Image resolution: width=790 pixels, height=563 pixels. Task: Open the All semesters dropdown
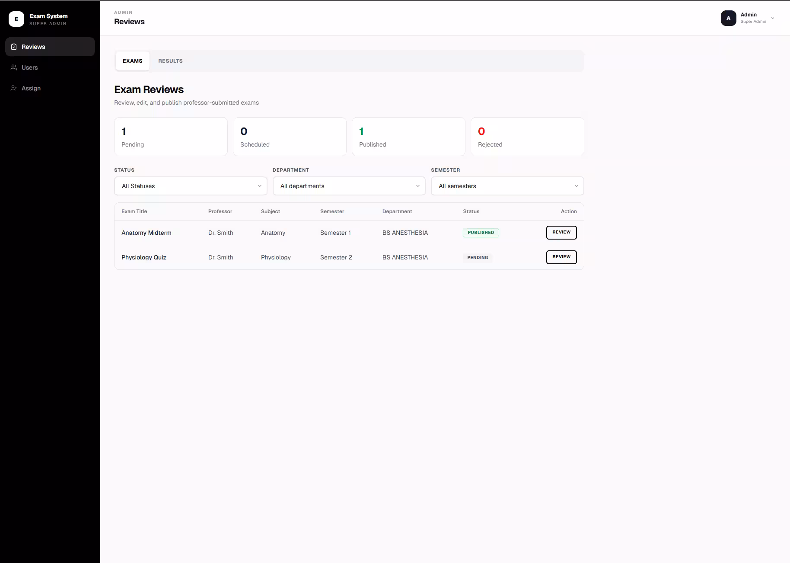[507, 186]
